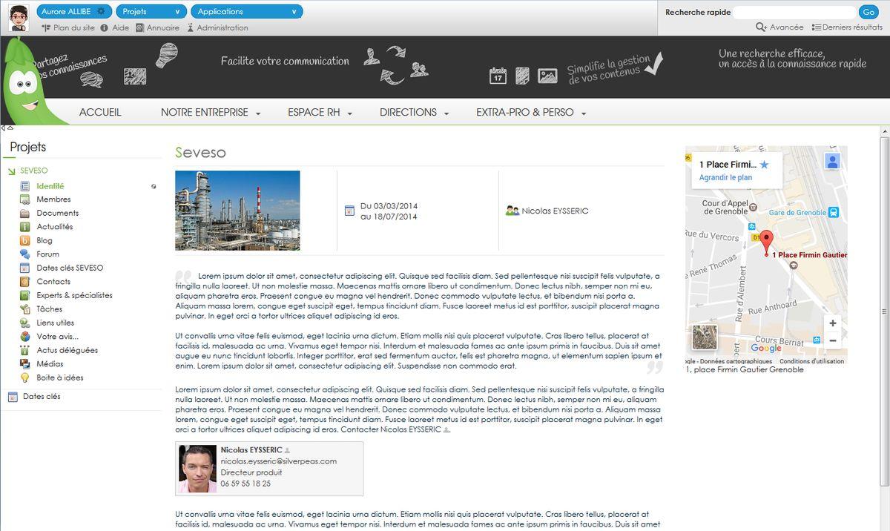This screenshot has width=890, height=531.
Task: Open Street View pegman on the map
Action: pyautogui.click(x=832, y=161)
